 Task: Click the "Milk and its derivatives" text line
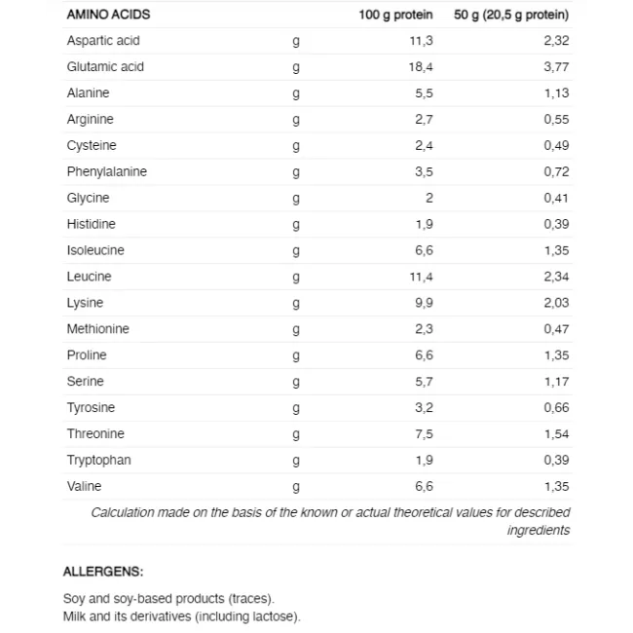[182, 616]
